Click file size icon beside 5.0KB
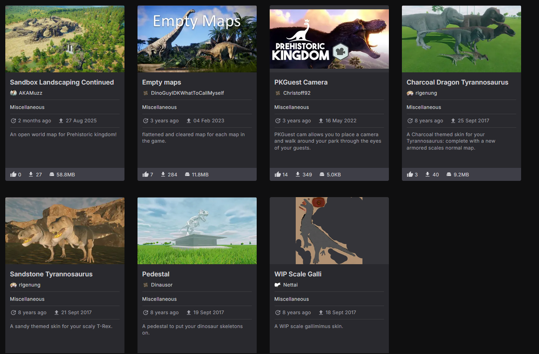Image resolution: width=539 pixels, height=354 pixels. (x=322, y=174)
